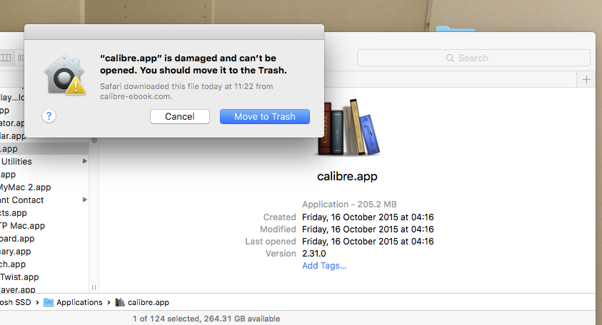This screenshot has width=602, height=325.
Task: Add a new tab with the plus button
Action: (x=586, y=79)
